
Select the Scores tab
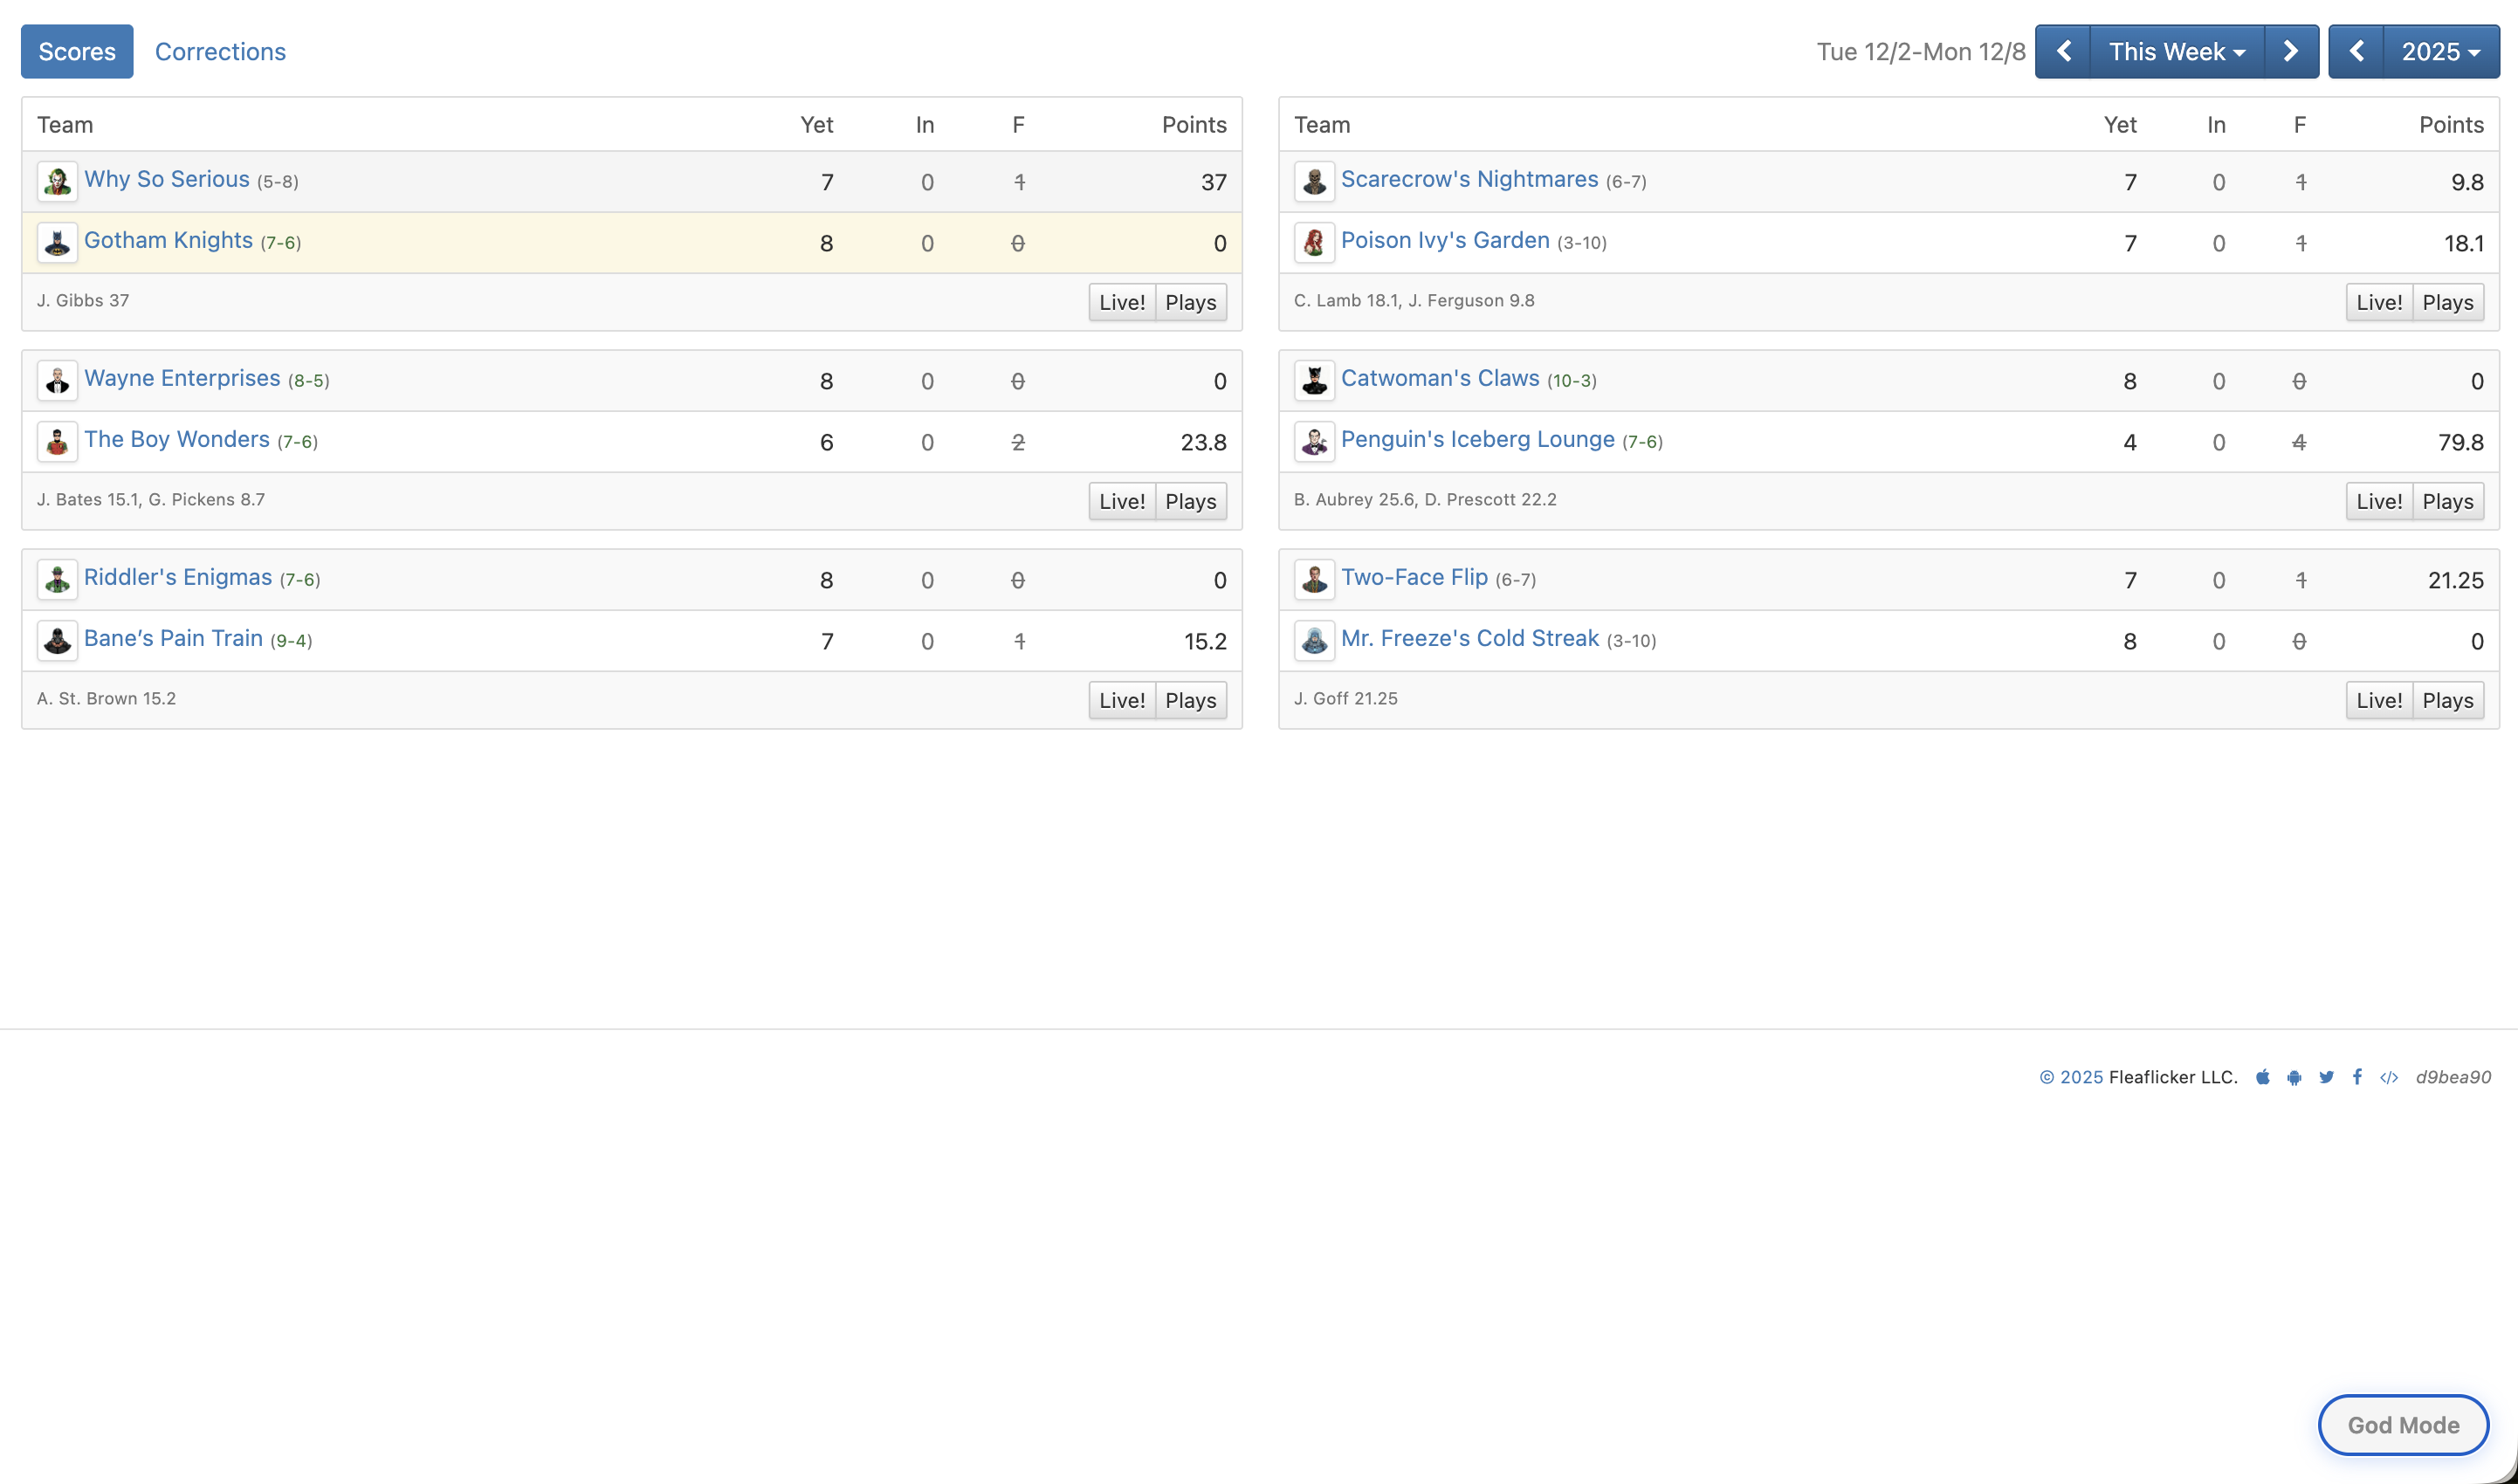(x=76, y=51)
